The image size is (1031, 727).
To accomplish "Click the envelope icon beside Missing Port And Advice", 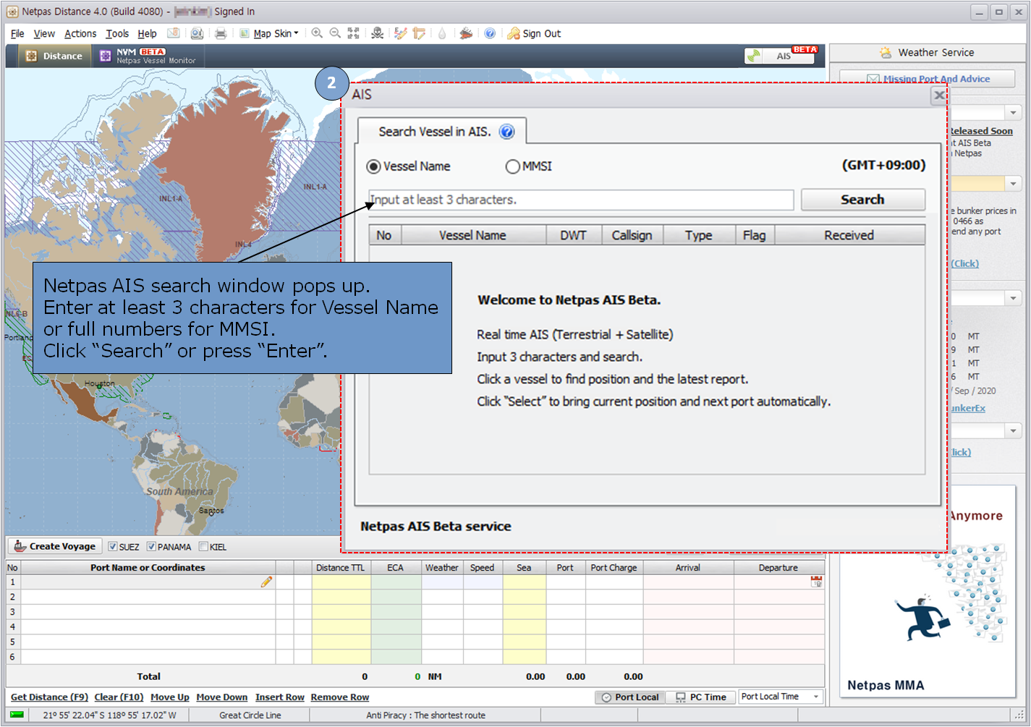I will (x=873, y=79).
